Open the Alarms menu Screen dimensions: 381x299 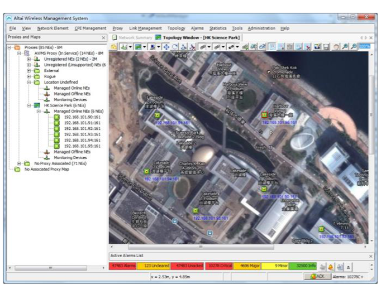197,28
